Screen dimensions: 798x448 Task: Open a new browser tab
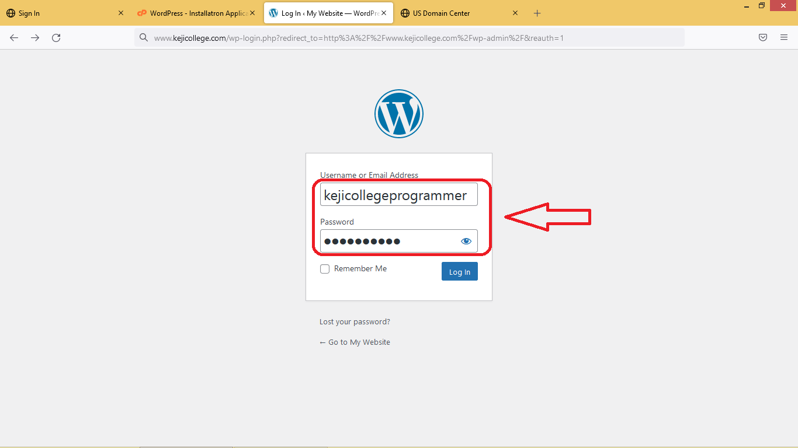537,13
